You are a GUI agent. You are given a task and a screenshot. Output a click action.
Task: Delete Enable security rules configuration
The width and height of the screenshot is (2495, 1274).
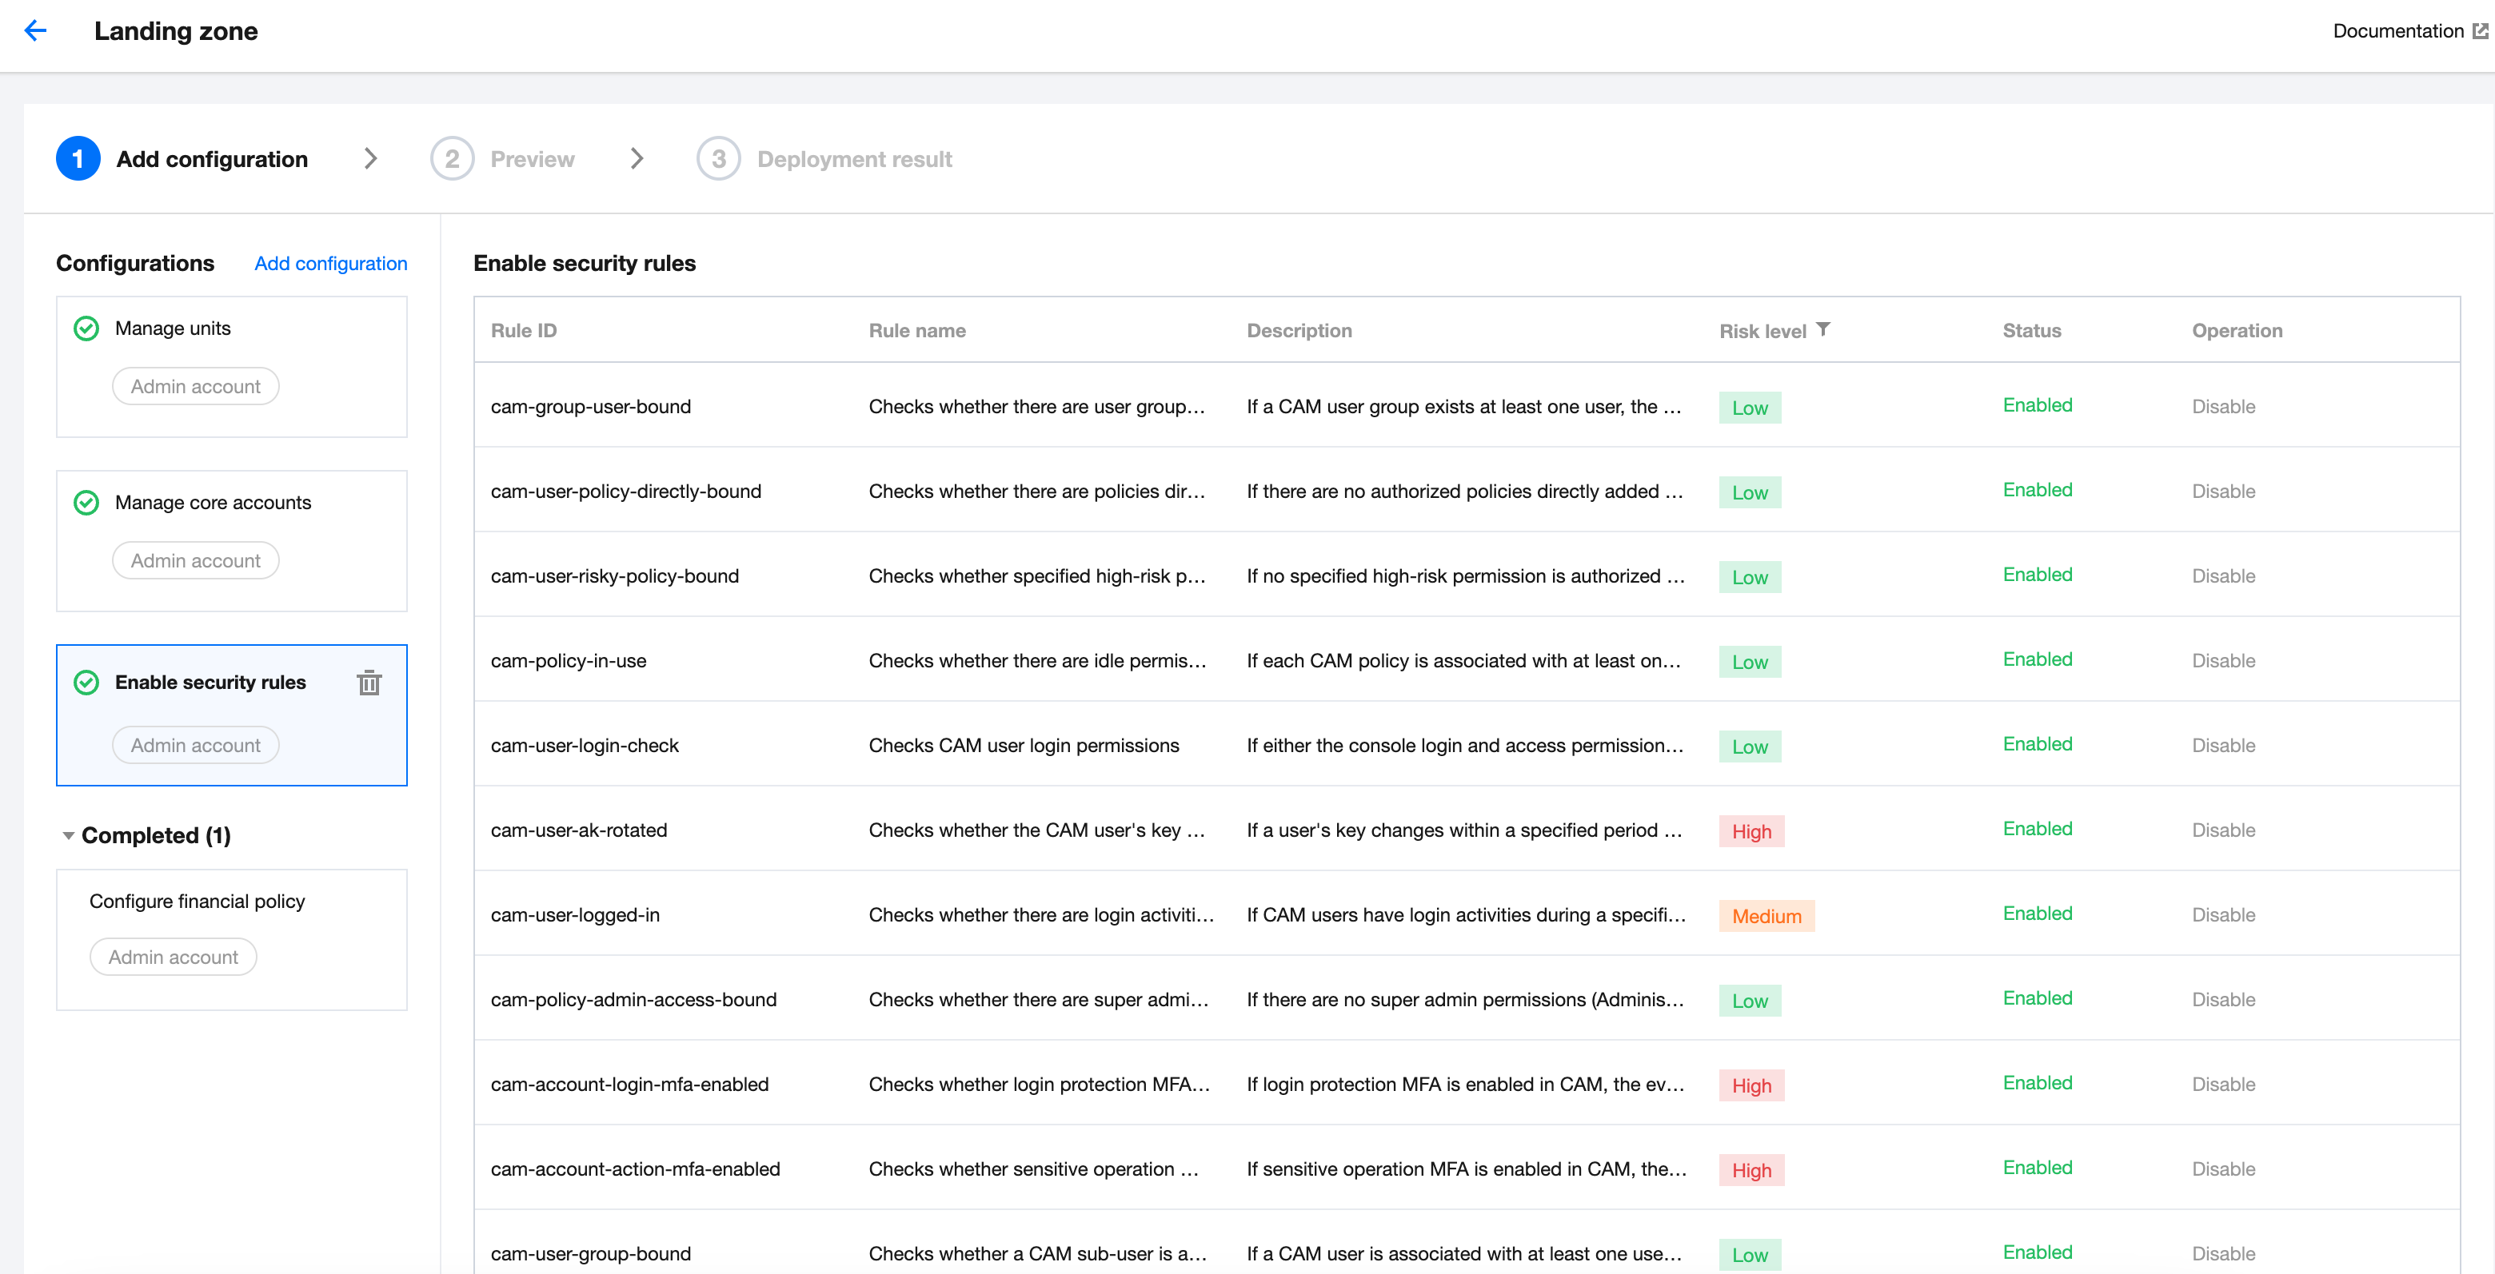pos(369,683)
